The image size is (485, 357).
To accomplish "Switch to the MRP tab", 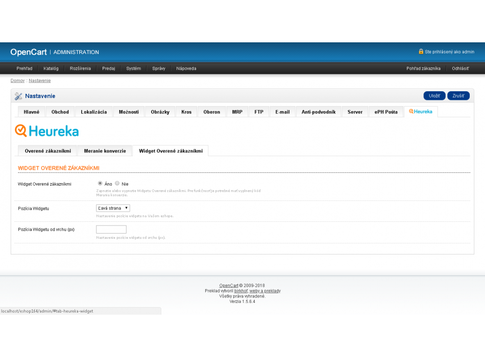I will point(237,112).
